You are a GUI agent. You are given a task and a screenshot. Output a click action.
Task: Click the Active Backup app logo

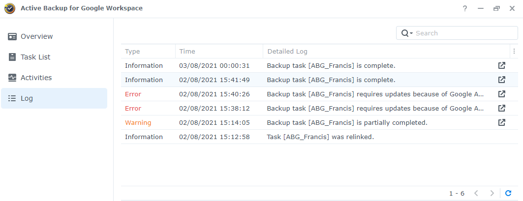click(x=10, y=8)
